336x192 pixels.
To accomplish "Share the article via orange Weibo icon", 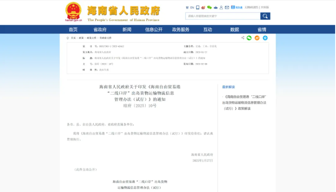I will [x=257, y=38].
